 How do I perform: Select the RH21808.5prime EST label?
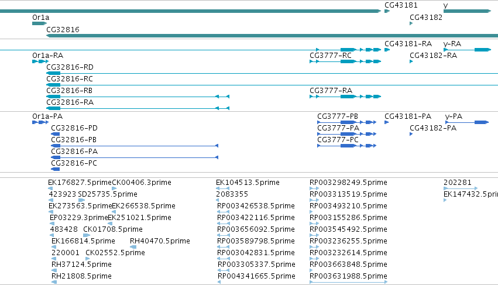coord(81,276)
